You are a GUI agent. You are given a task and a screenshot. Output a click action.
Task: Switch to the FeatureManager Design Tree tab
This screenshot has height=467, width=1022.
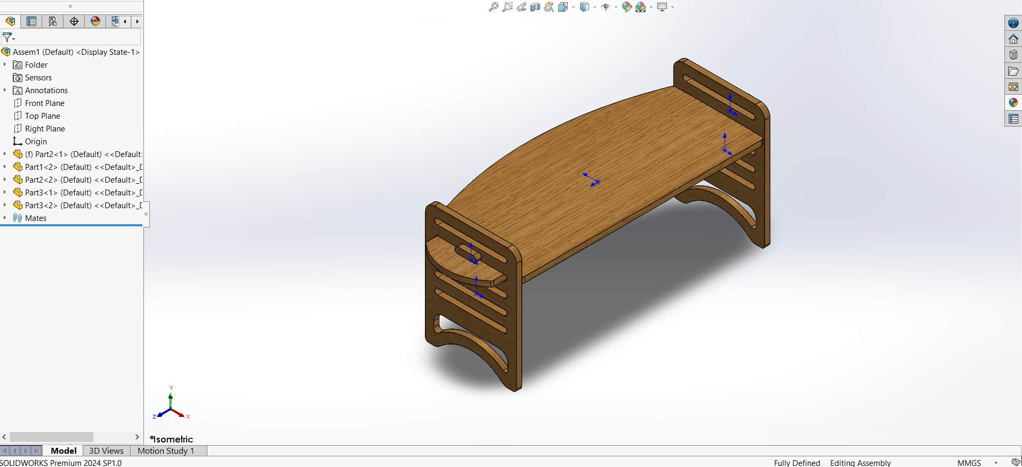coord(10,21)
